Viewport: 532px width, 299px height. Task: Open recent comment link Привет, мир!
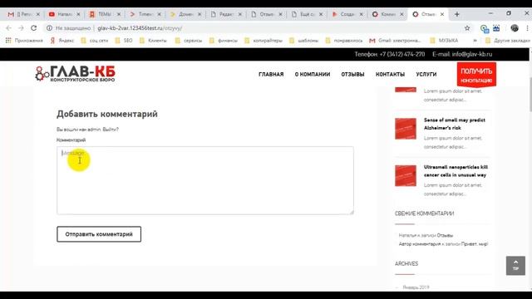tap(475, 243)
